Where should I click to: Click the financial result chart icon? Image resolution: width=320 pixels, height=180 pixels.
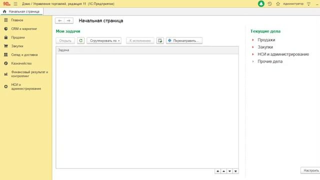click(x=6, y=74)
